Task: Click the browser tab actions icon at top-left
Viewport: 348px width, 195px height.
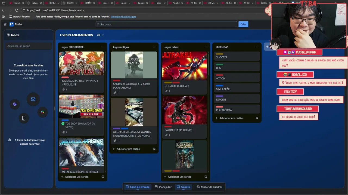Action: point(4,3)
